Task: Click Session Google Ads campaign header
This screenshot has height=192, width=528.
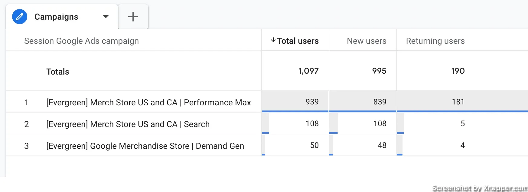Action: (x=81, y=41)
